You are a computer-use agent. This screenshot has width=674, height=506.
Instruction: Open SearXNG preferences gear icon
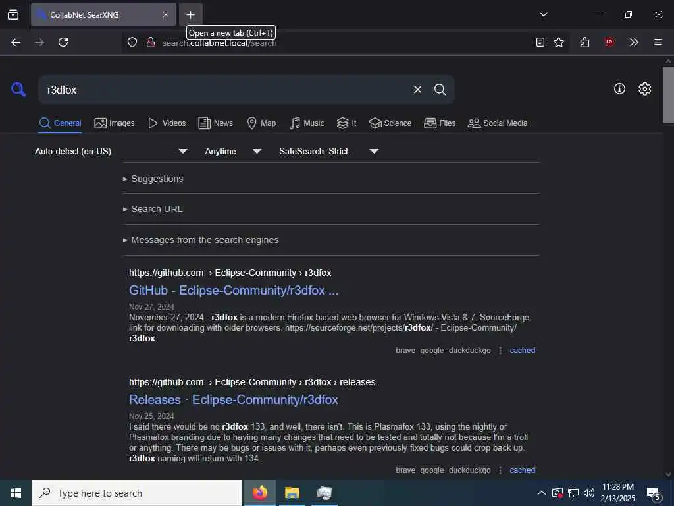coord(644,89)
